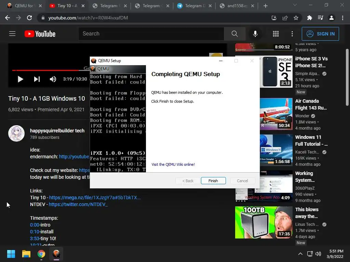Bookmark this tab with the star

(296, 18)
